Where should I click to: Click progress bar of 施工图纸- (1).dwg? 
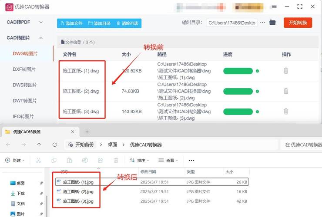point(238,71)
